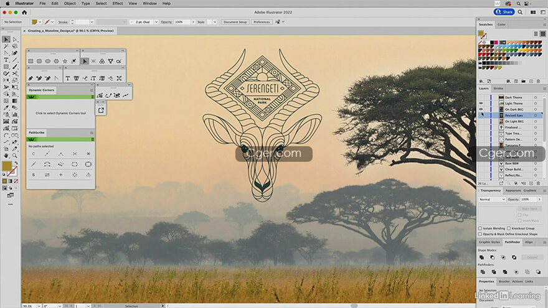Pick the Star shape in floating panel
548x308 pixels.
click(x=65, y=61)
